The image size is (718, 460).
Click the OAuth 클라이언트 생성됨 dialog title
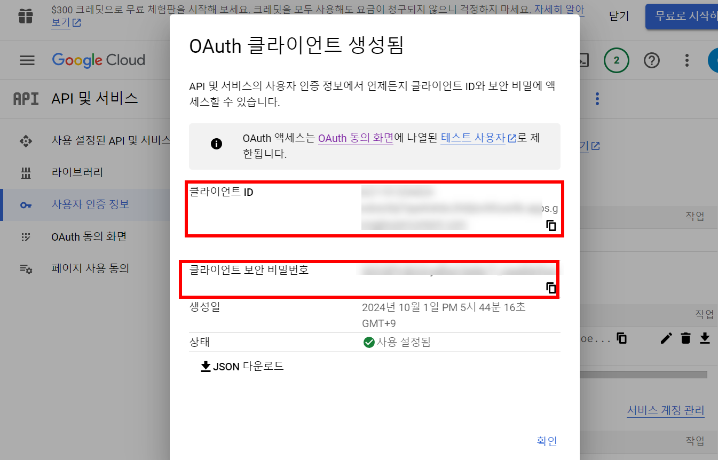(x=296, y=46)
